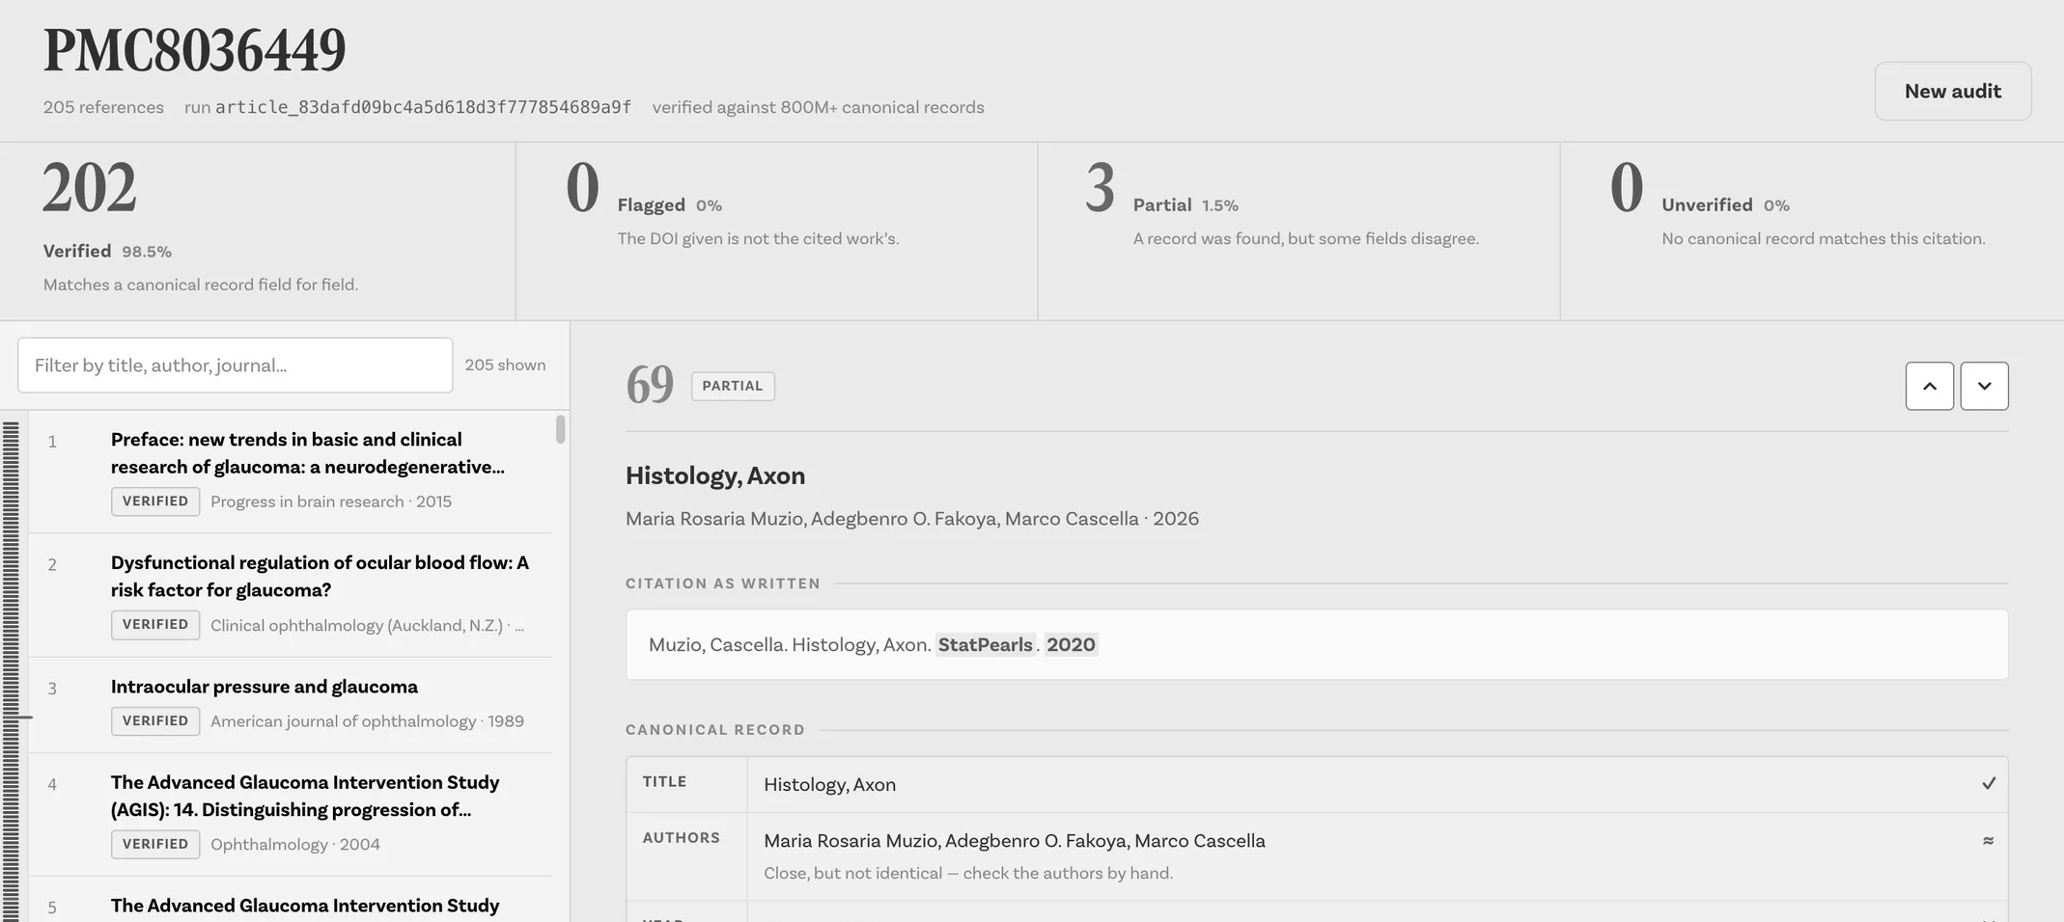Click the PARTIAL status badge next to 69
This screenshot has width=2064, height=922.
click(733, 386)
